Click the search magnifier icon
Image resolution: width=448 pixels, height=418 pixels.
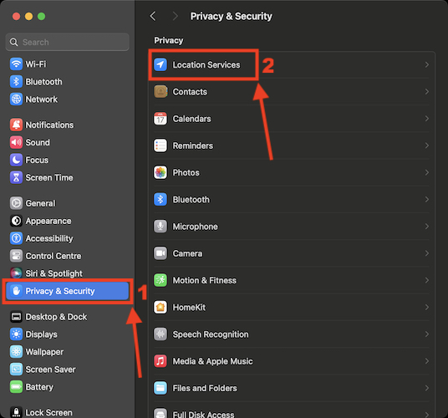pyautogui.click(x=13, y=43)
